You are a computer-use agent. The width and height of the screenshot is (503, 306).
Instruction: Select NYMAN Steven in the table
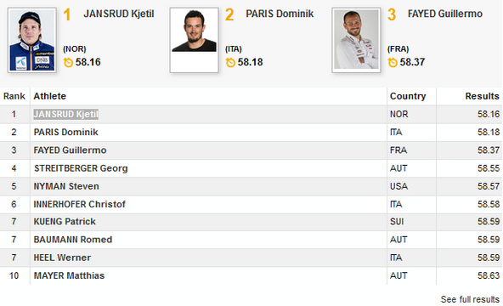point(66,186)
